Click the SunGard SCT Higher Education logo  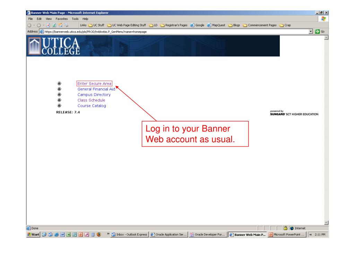[x=294, y=113]
